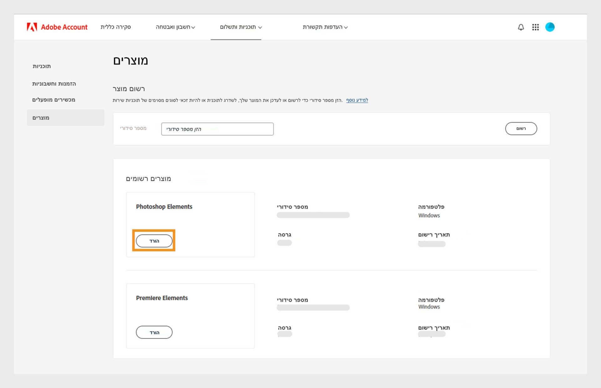Select תוכניות in the sidebar
Image resolution: width=601 pixels, height=388 pixels.
[x=42, y=66]
